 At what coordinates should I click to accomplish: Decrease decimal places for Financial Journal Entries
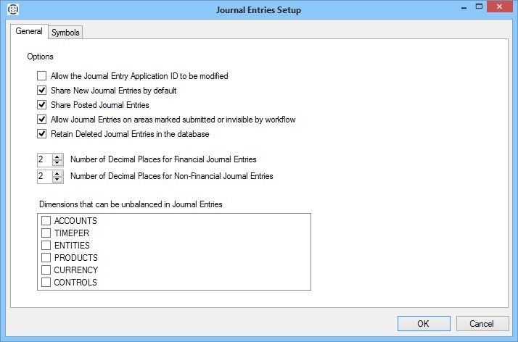tap(58, 162)
